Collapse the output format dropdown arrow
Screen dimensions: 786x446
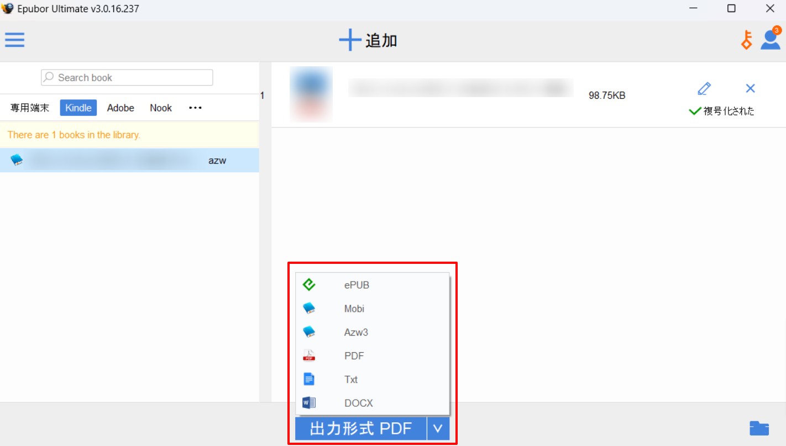tap(438, 428)
